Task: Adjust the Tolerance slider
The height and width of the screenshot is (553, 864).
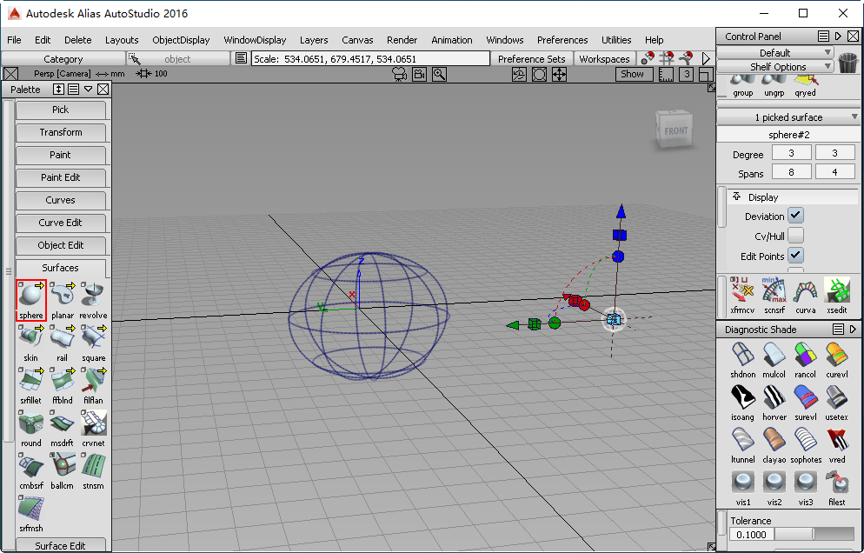Action: coord(814,534)
